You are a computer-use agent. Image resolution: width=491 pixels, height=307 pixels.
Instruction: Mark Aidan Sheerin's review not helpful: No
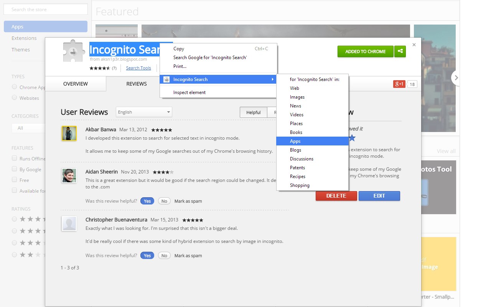coord(164,201)
